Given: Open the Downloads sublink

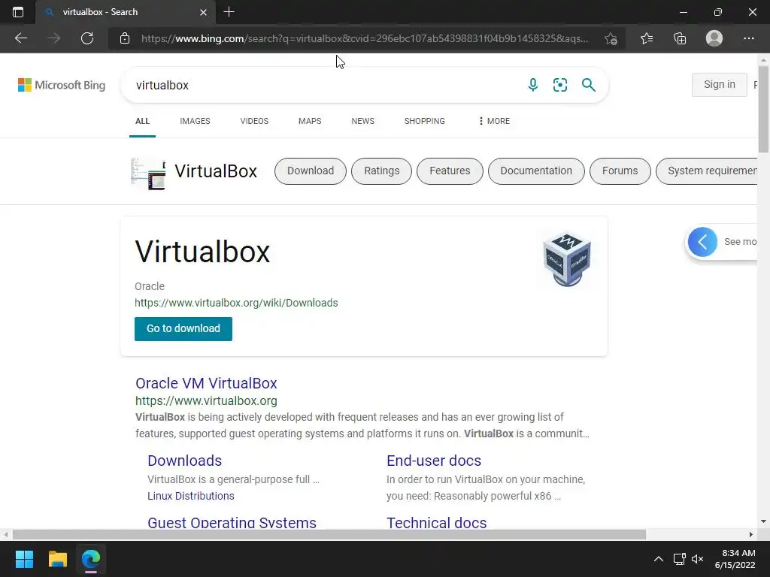Looking at the screenshot, I should (185, 461).
